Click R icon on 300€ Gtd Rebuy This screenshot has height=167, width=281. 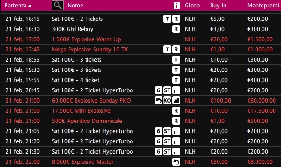click(176, 29)
